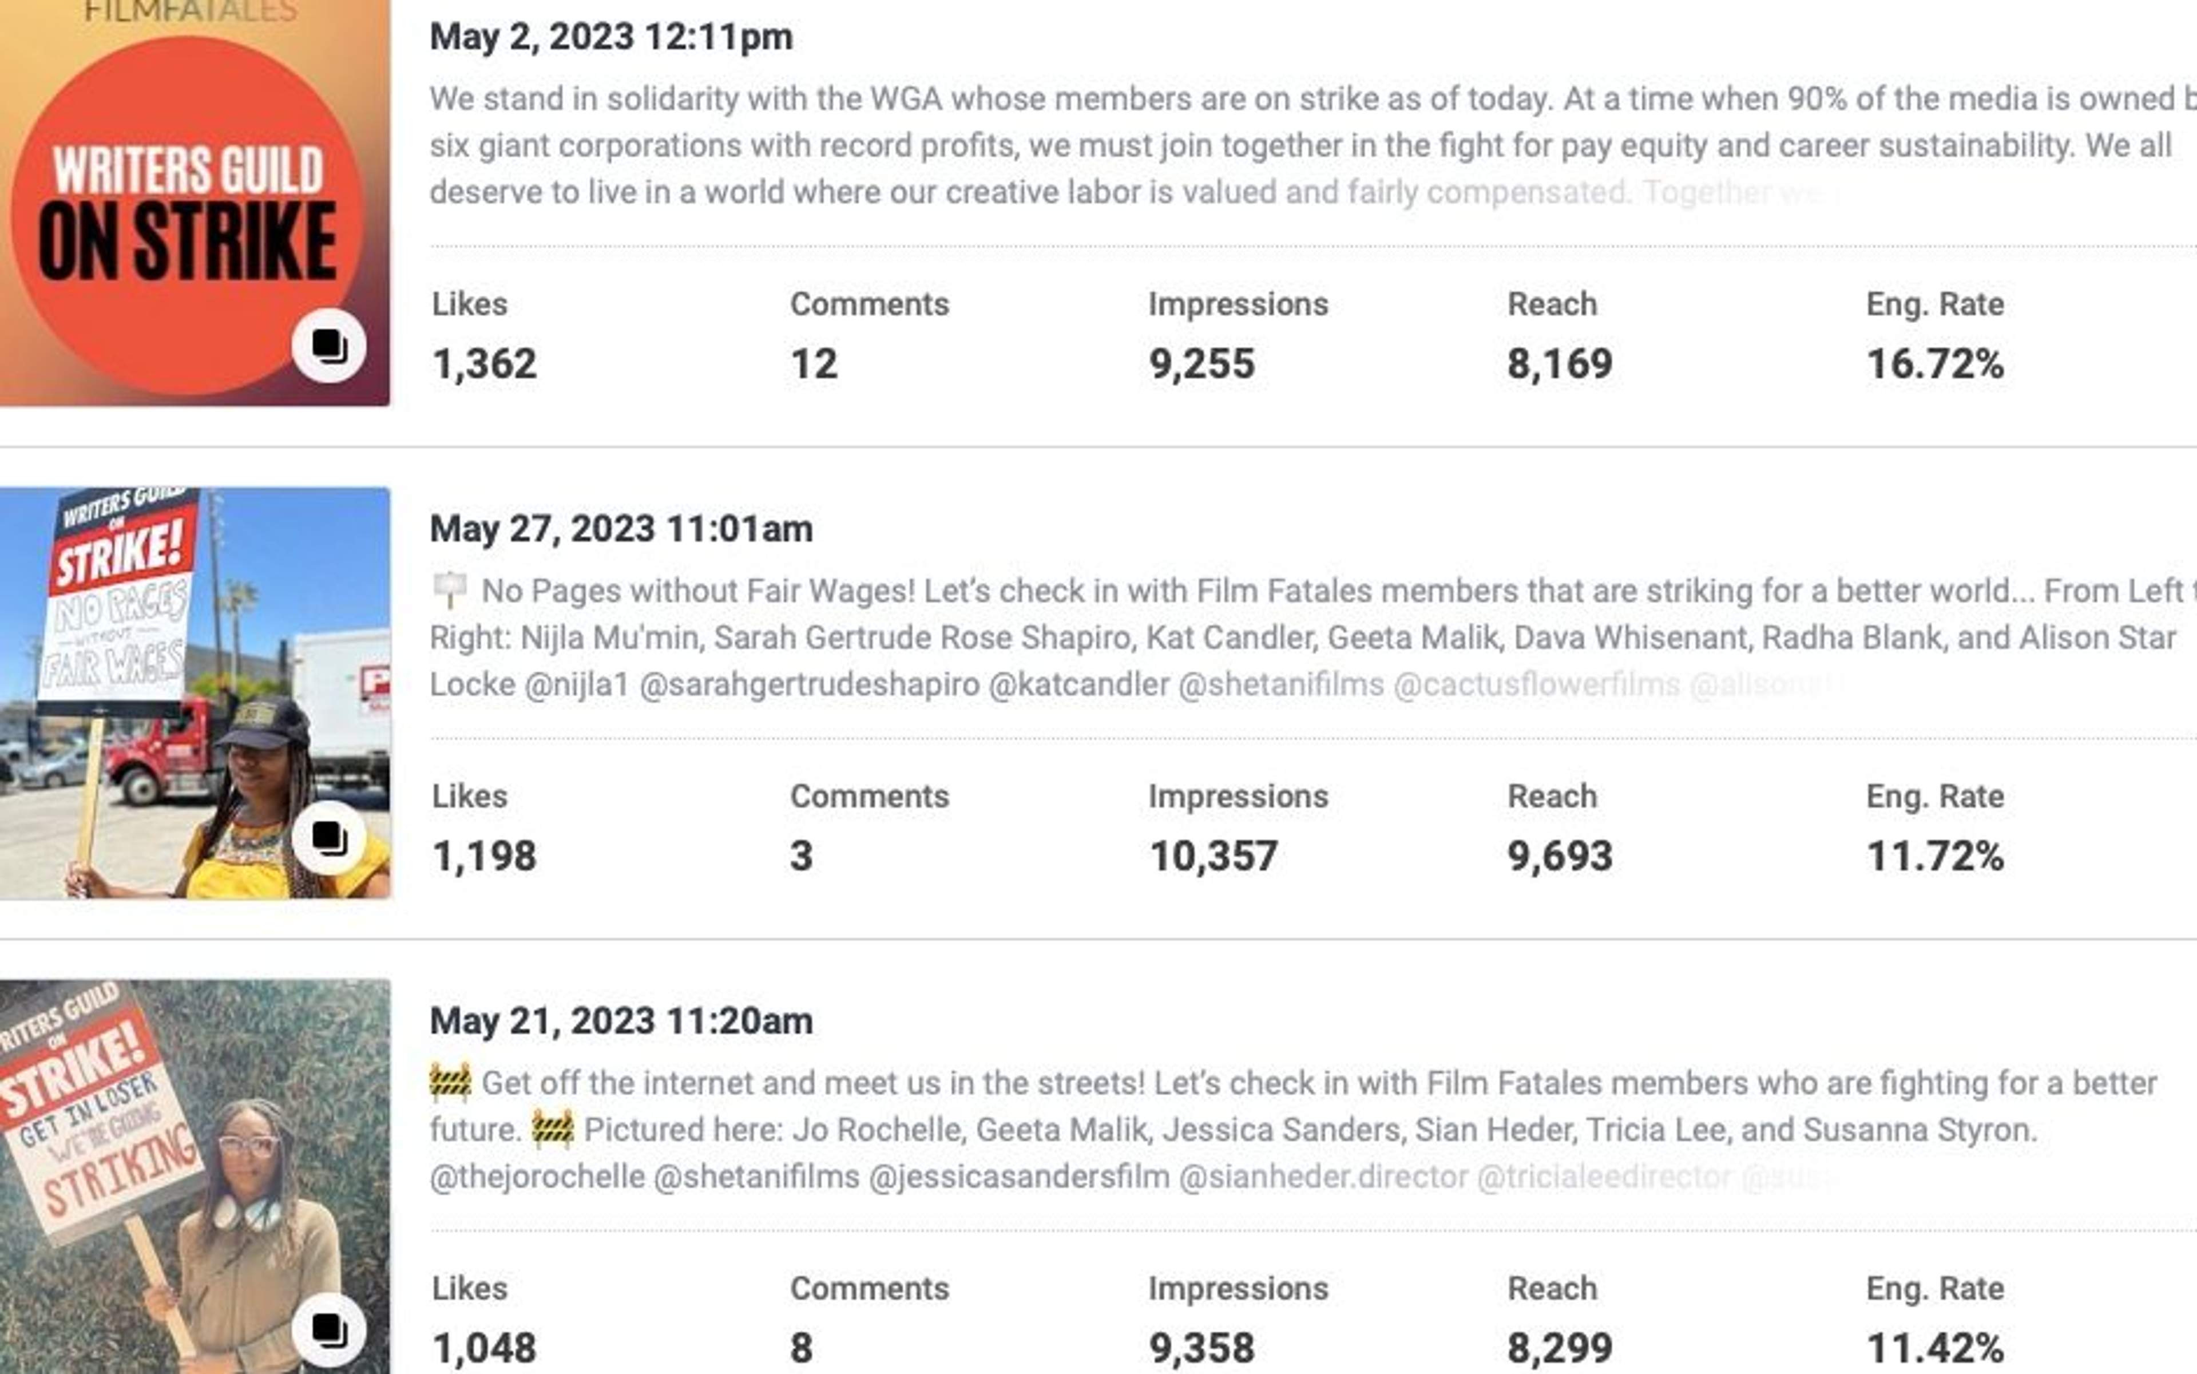Click construction emoji before 'Get off the internet'
Image resolution: width=2197 pixels, height=1374 pixels.
click(451, 1082)
